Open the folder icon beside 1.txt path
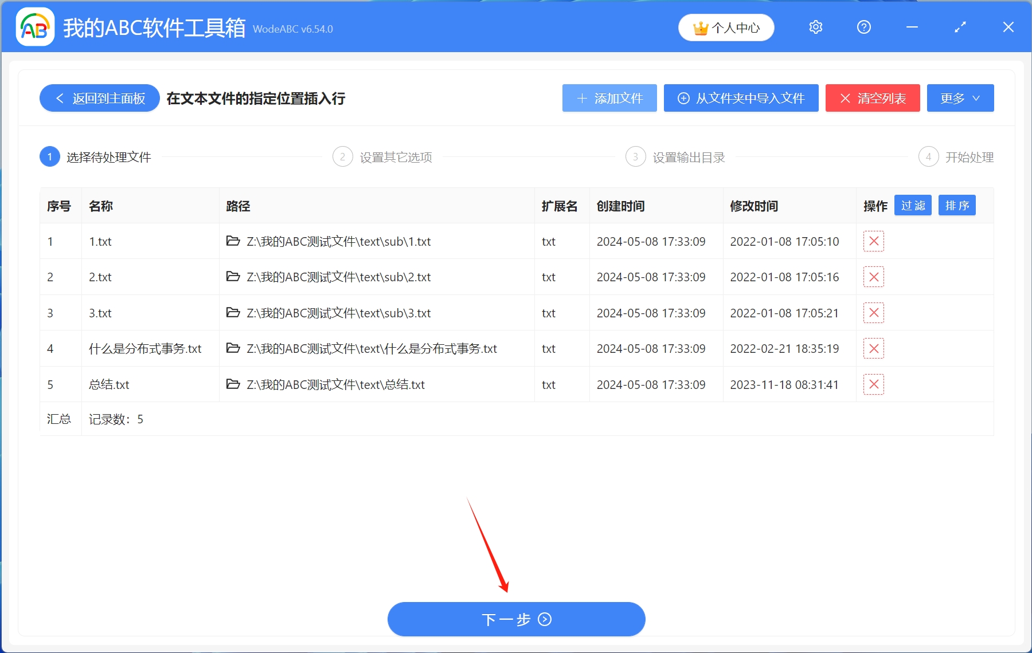 tap(233, 241)
